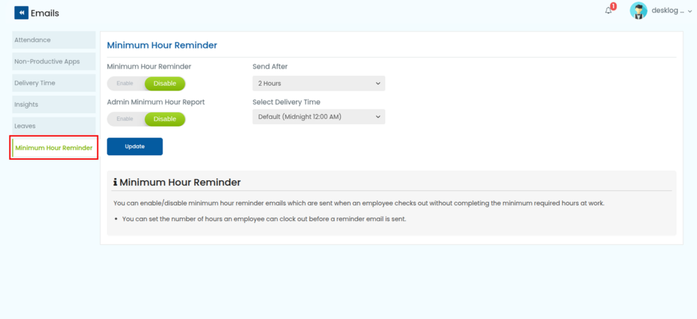Image resolution: width=697 pixels, height=319 pixels.
Task: Click the sidebar collapse double-arrow icon
Action: point(21,13)
